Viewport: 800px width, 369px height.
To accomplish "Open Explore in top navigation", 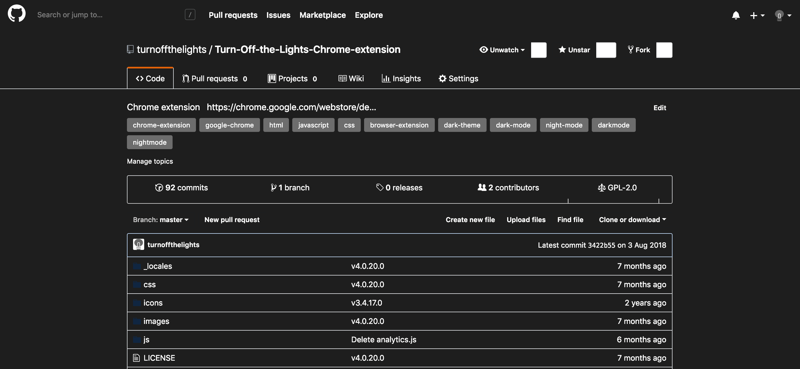I will [369, 15].
